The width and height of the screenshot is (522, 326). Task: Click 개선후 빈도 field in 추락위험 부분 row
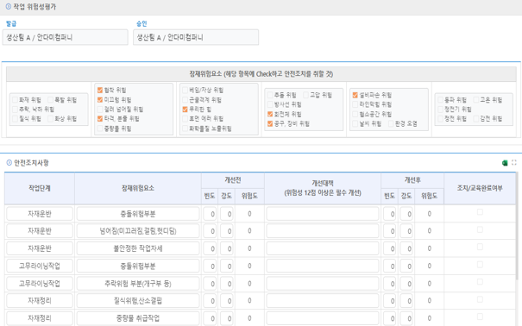click(x=389, y=284)
